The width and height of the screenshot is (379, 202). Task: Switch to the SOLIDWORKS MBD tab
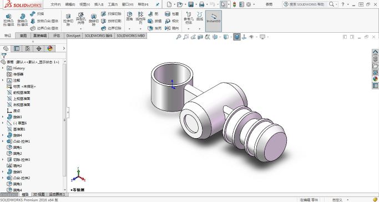131,36
